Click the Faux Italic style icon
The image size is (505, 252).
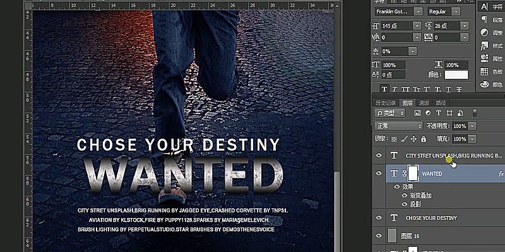(395, 89)
